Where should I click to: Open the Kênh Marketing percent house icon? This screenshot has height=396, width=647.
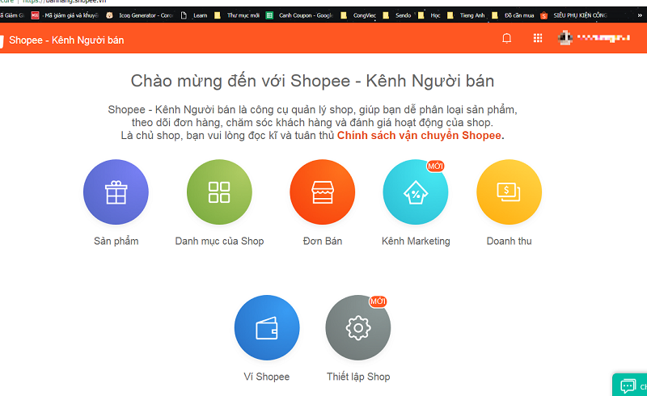tap(415, 192)
